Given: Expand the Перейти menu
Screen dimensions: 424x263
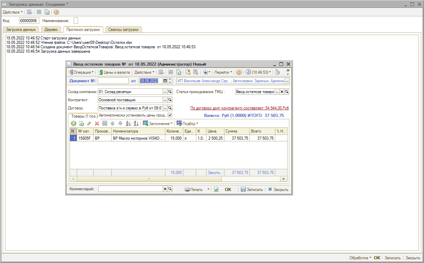Looking at the screenshot, I should (223, 72).
